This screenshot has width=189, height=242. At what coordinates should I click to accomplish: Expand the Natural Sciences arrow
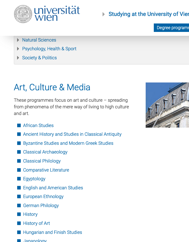coord(18,40)
